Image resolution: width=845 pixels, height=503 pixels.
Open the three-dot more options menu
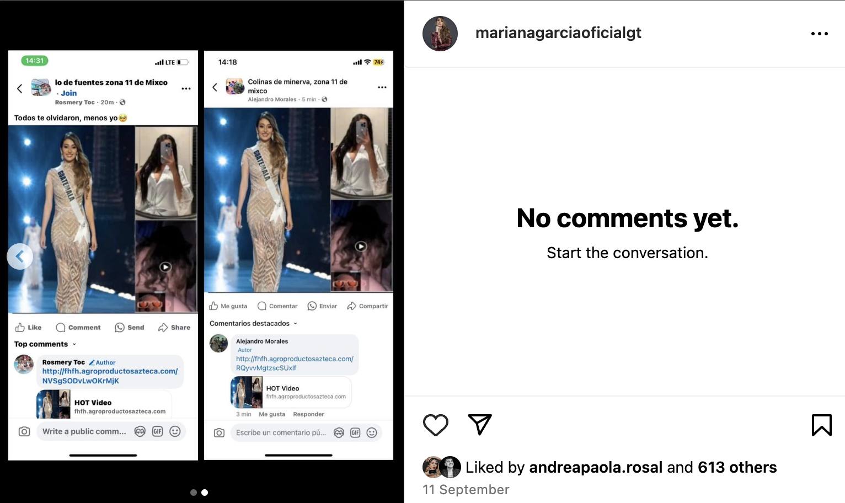(x=819, y=34)
